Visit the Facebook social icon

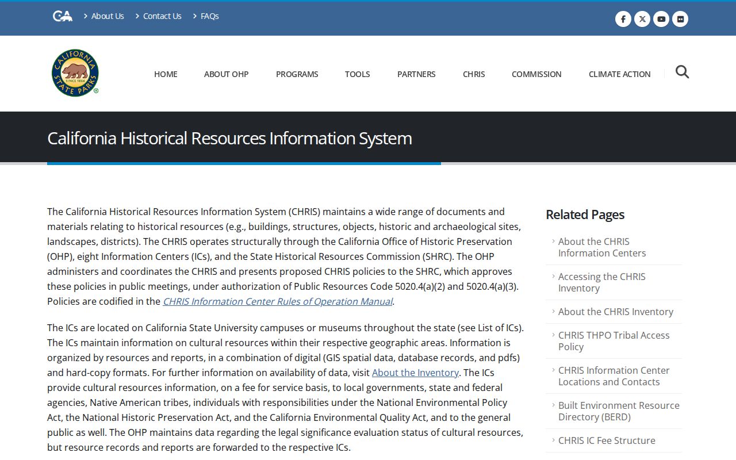(x=623, y=19)
